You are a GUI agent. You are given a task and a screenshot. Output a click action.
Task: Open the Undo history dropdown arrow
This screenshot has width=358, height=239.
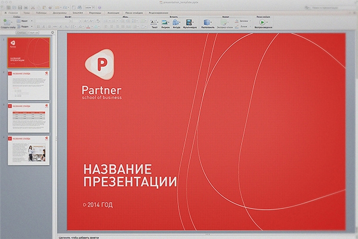pos(61,8)
